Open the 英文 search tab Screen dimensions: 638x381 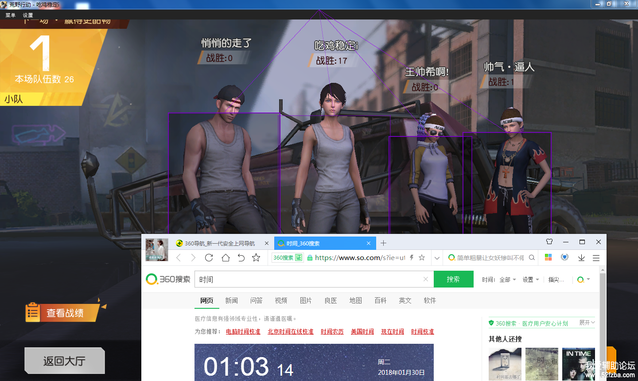[x=405, y=300]
